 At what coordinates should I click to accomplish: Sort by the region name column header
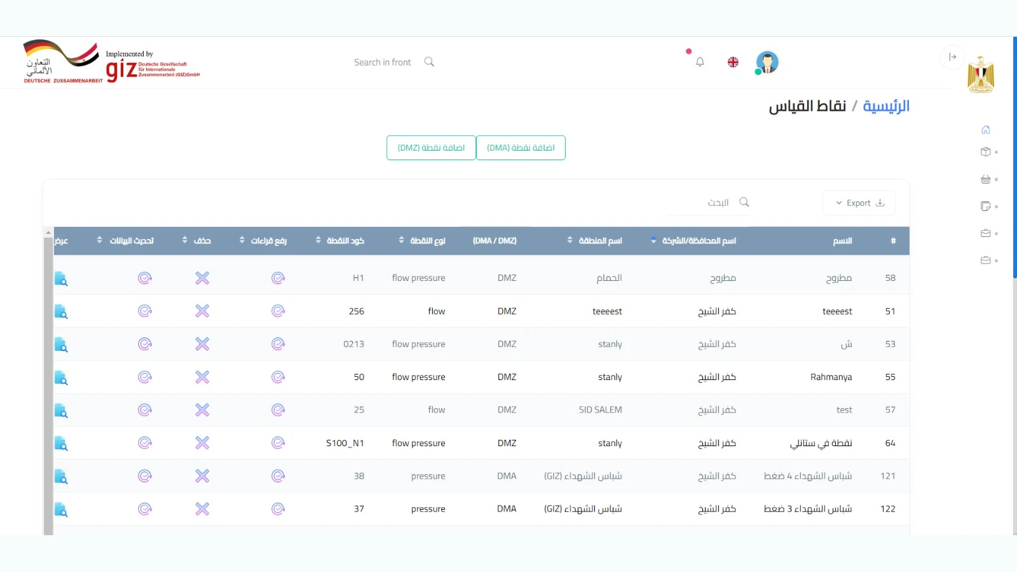595,241
